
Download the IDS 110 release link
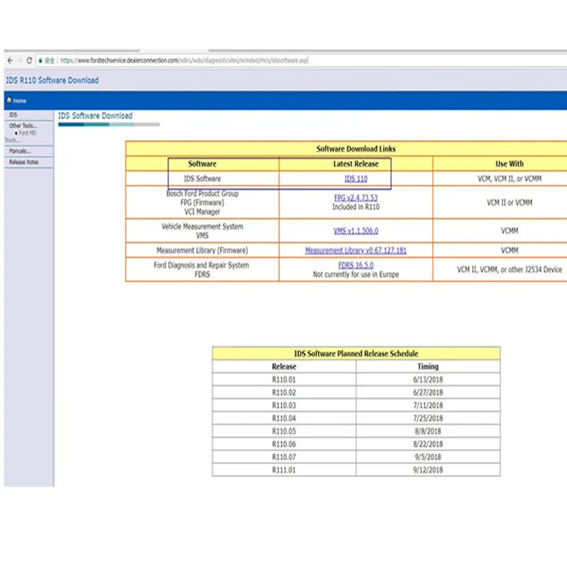click(356, 179)
